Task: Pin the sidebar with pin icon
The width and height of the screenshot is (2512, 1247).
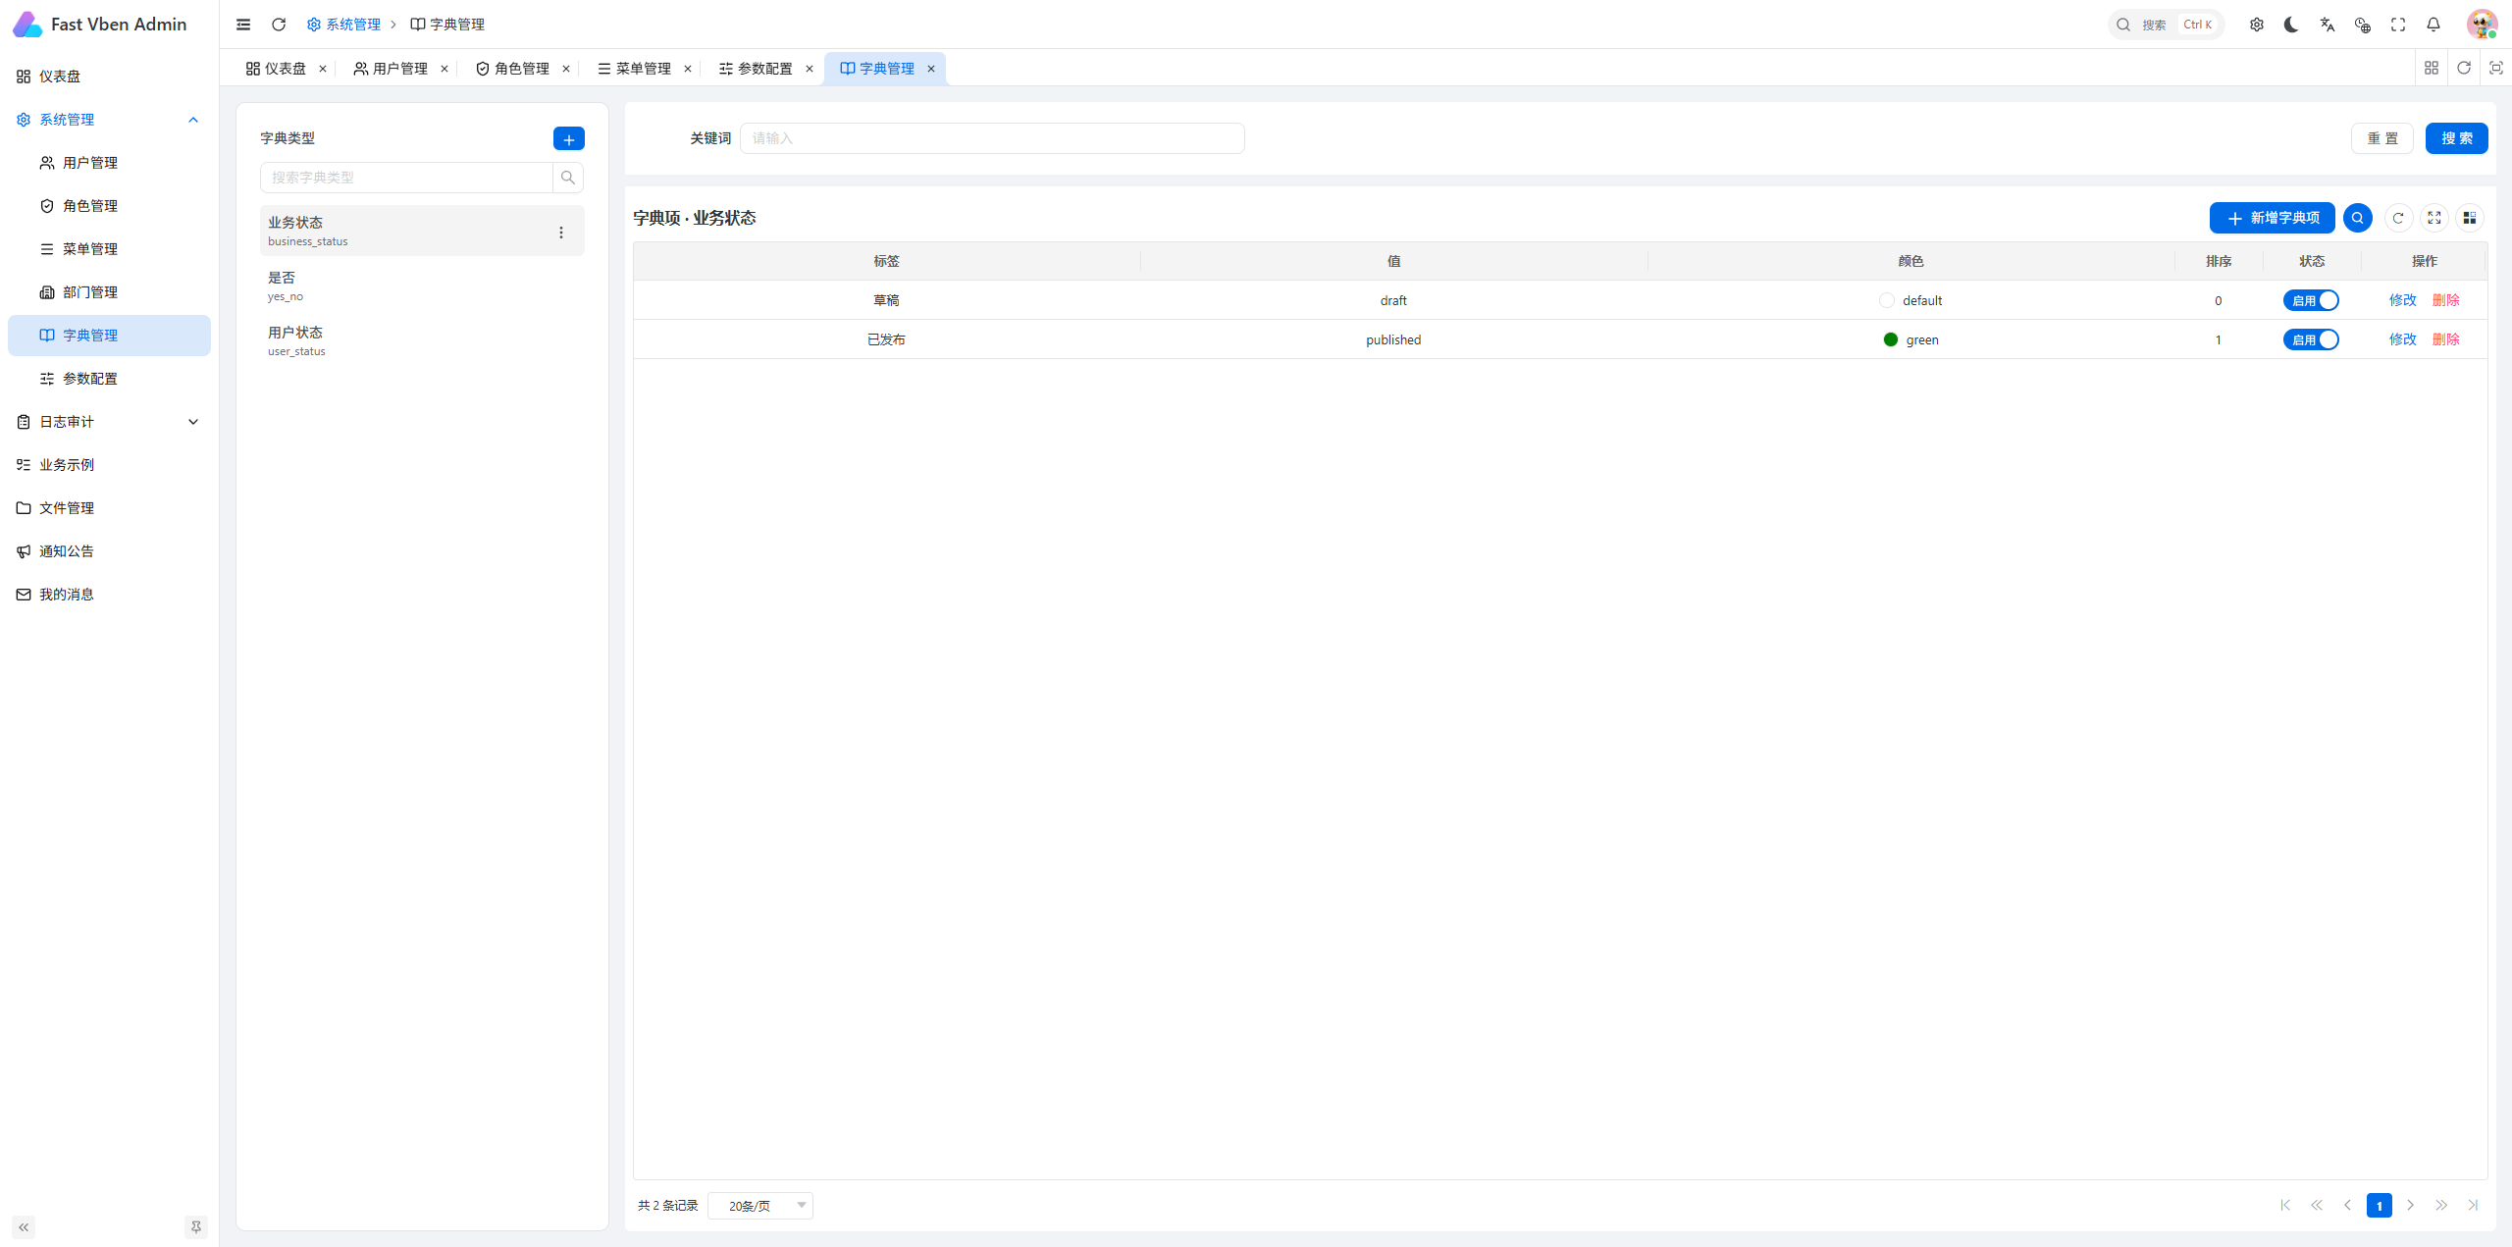Action: coord(196,1227)
